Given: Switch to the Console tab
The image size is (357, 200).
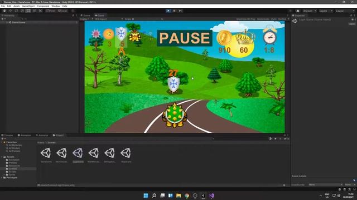Looking at the screenshot, I should click(7, 135).
